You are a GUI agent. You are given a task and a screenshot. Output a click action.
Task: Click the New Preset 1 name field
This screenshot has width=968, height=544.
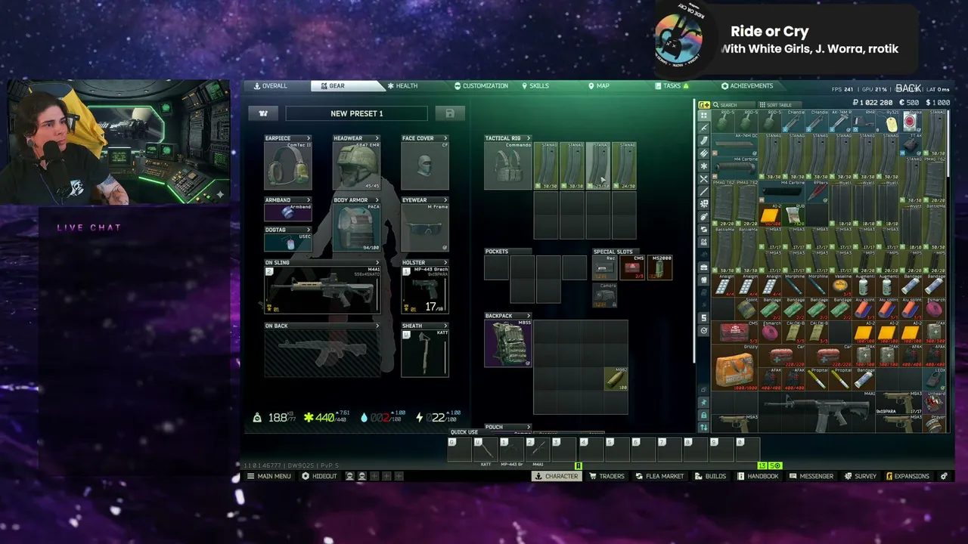pyautogui.click(x=356, y=113)
